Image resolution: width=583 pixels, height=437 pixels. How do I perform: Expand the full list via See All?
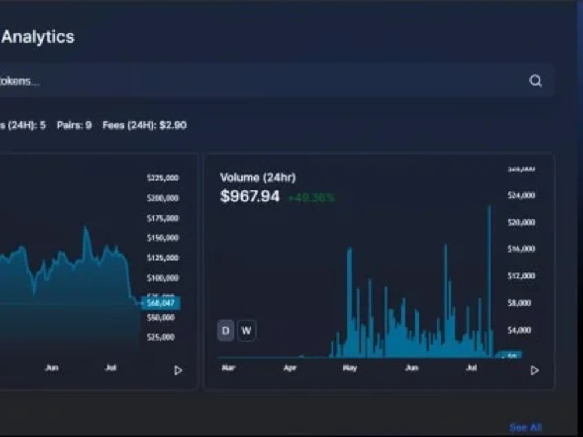525,427
